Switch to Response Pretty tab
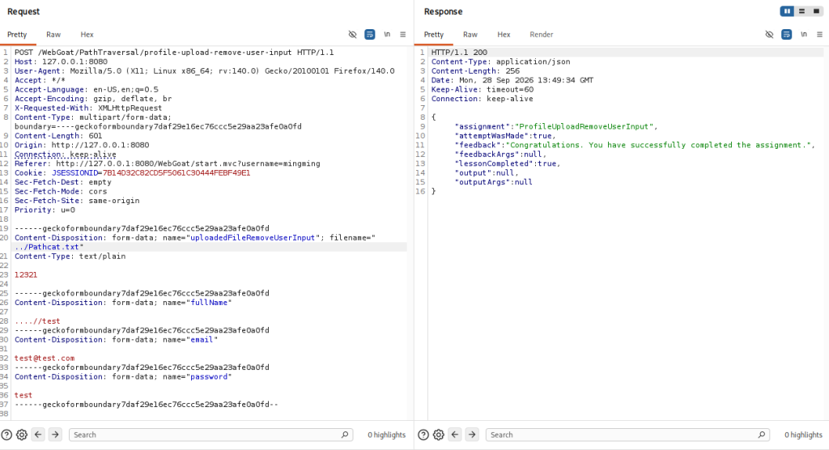Viewport: 829px width, 450px height. (x=434, y=34)
